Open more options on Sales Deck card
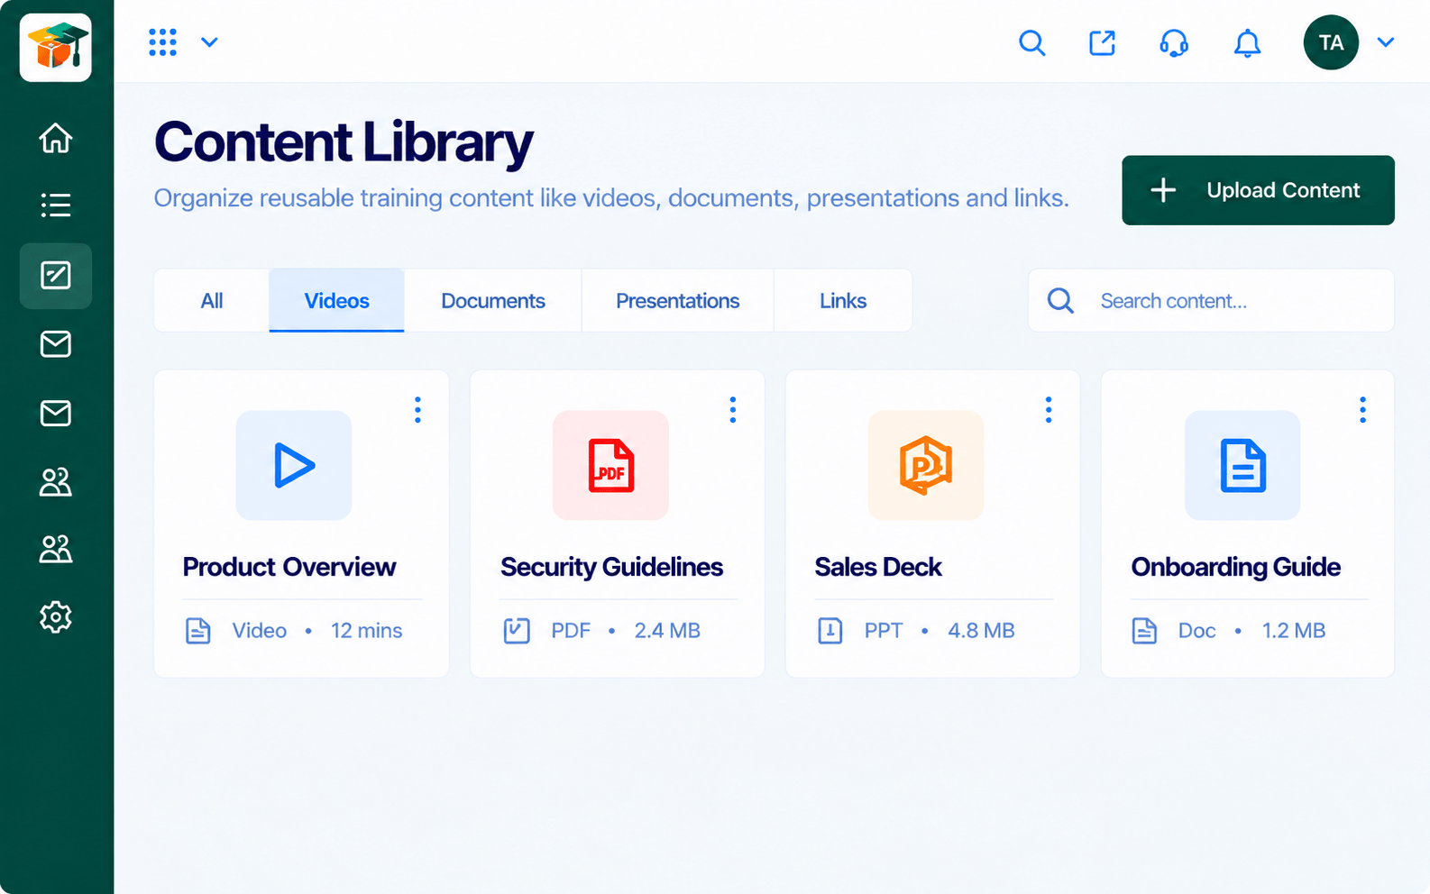 [1049, 410]
